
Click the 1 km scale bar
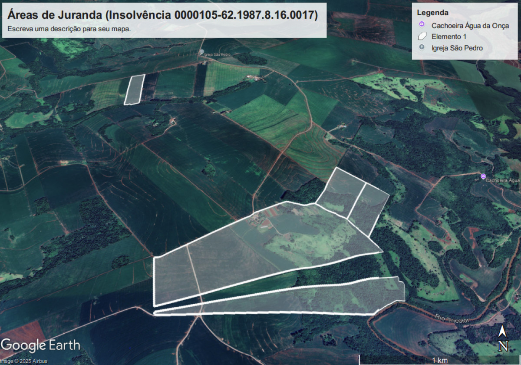point(439,360)
